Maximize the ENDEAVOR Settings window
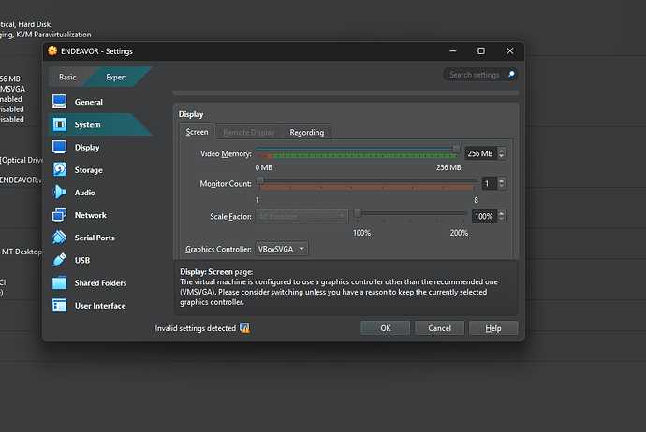The image size is (646, 432). [481, 51]
